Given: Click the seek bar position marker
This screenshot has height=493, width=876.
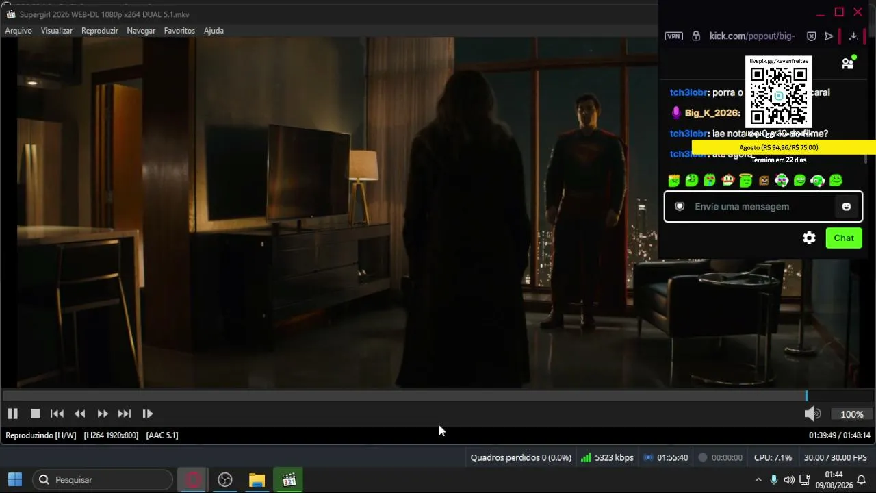Looking at the screenshot, I should (x=806, y=396).
